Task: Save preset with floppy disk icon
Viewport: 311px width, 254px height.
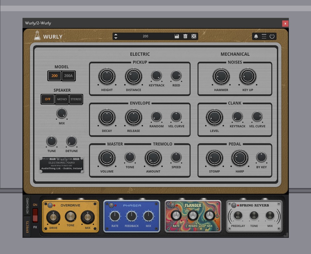Action: [x=177, y=36]
